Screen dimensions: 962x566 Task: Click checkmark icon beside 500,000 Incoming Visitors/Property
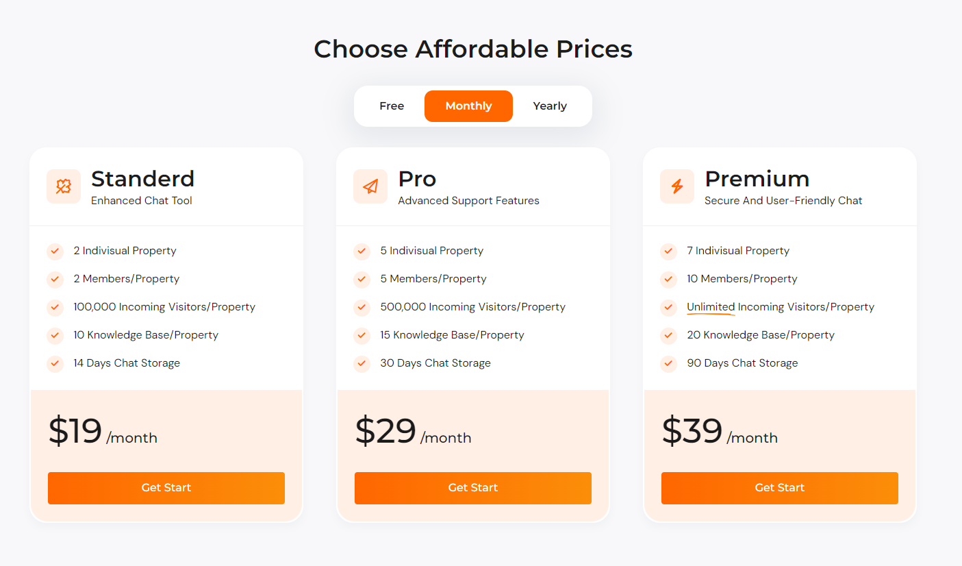pyautogui.click(x=362, y=308)
